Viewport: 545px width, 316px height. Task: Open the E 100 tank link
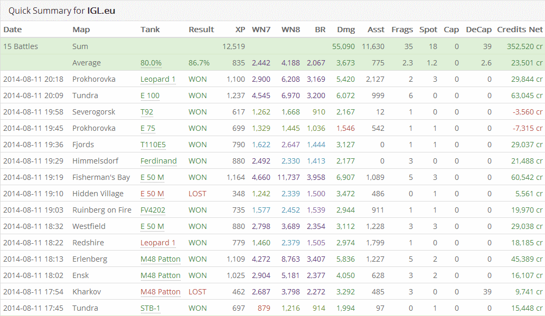coord(150,95)
